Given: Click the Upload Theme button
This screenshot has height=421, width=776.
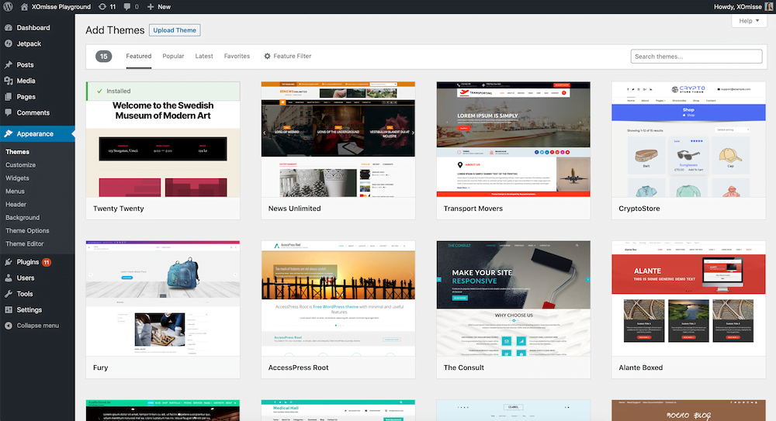Looking at the screenshot, I should pos(175,30).
